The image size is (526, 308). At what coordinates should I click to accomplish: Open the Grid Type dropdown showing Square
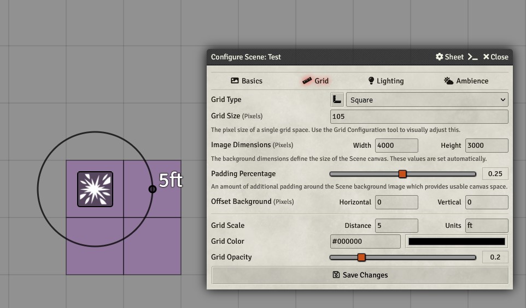tap(427, 100)
